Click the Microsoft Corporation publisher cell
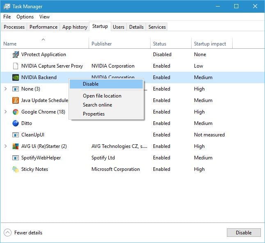The height and width of the screenshot is (243, 265). (116, 169)
